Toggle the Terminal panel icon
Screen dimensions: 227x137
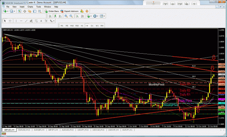coord(35,11)
